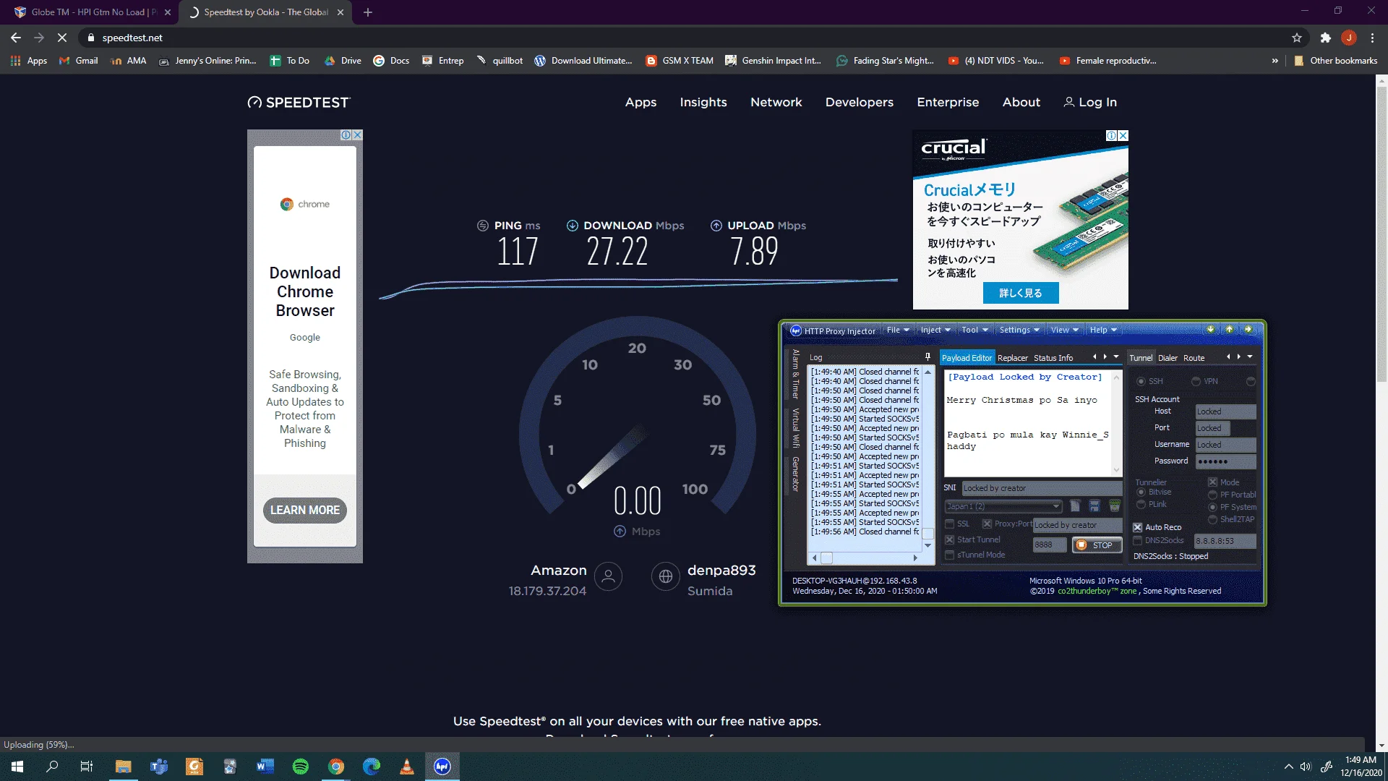This screenshot has height=781, width=1388.
Task: Open the Insights link in Speedtest nav
Action: 703,102
